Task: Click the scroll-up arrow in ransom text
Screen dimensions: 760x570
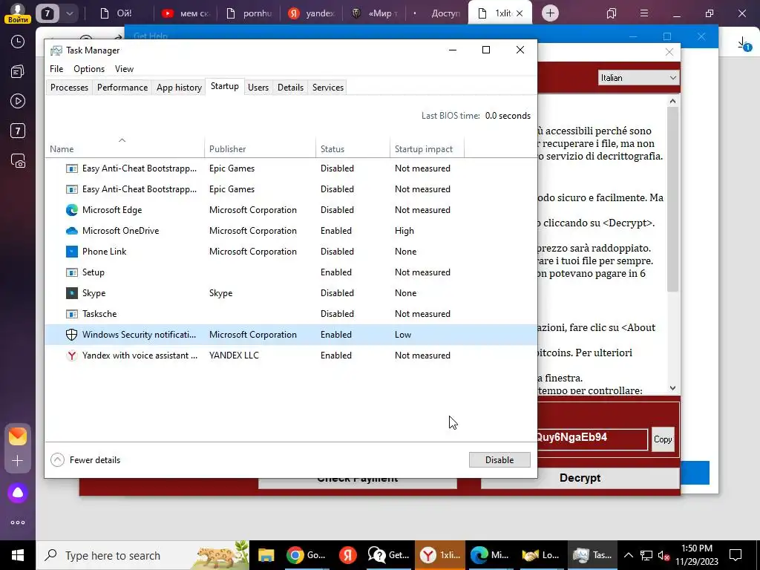Action: pos(672,101)
